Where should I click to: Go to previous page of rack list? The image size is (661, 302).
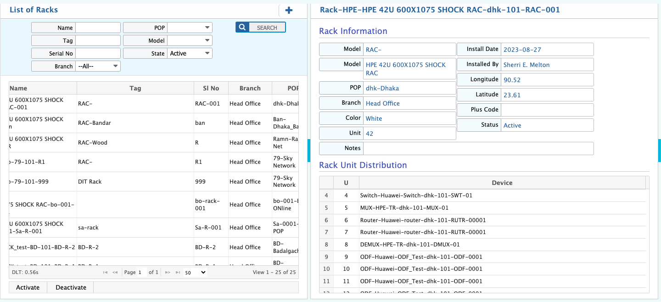pyautogui.click(x=115, y=272)
